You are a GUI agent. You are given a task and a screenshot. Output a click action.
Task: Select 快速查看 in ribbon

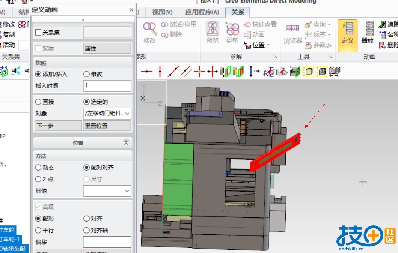pyautogui.click(x=260, y=24)
